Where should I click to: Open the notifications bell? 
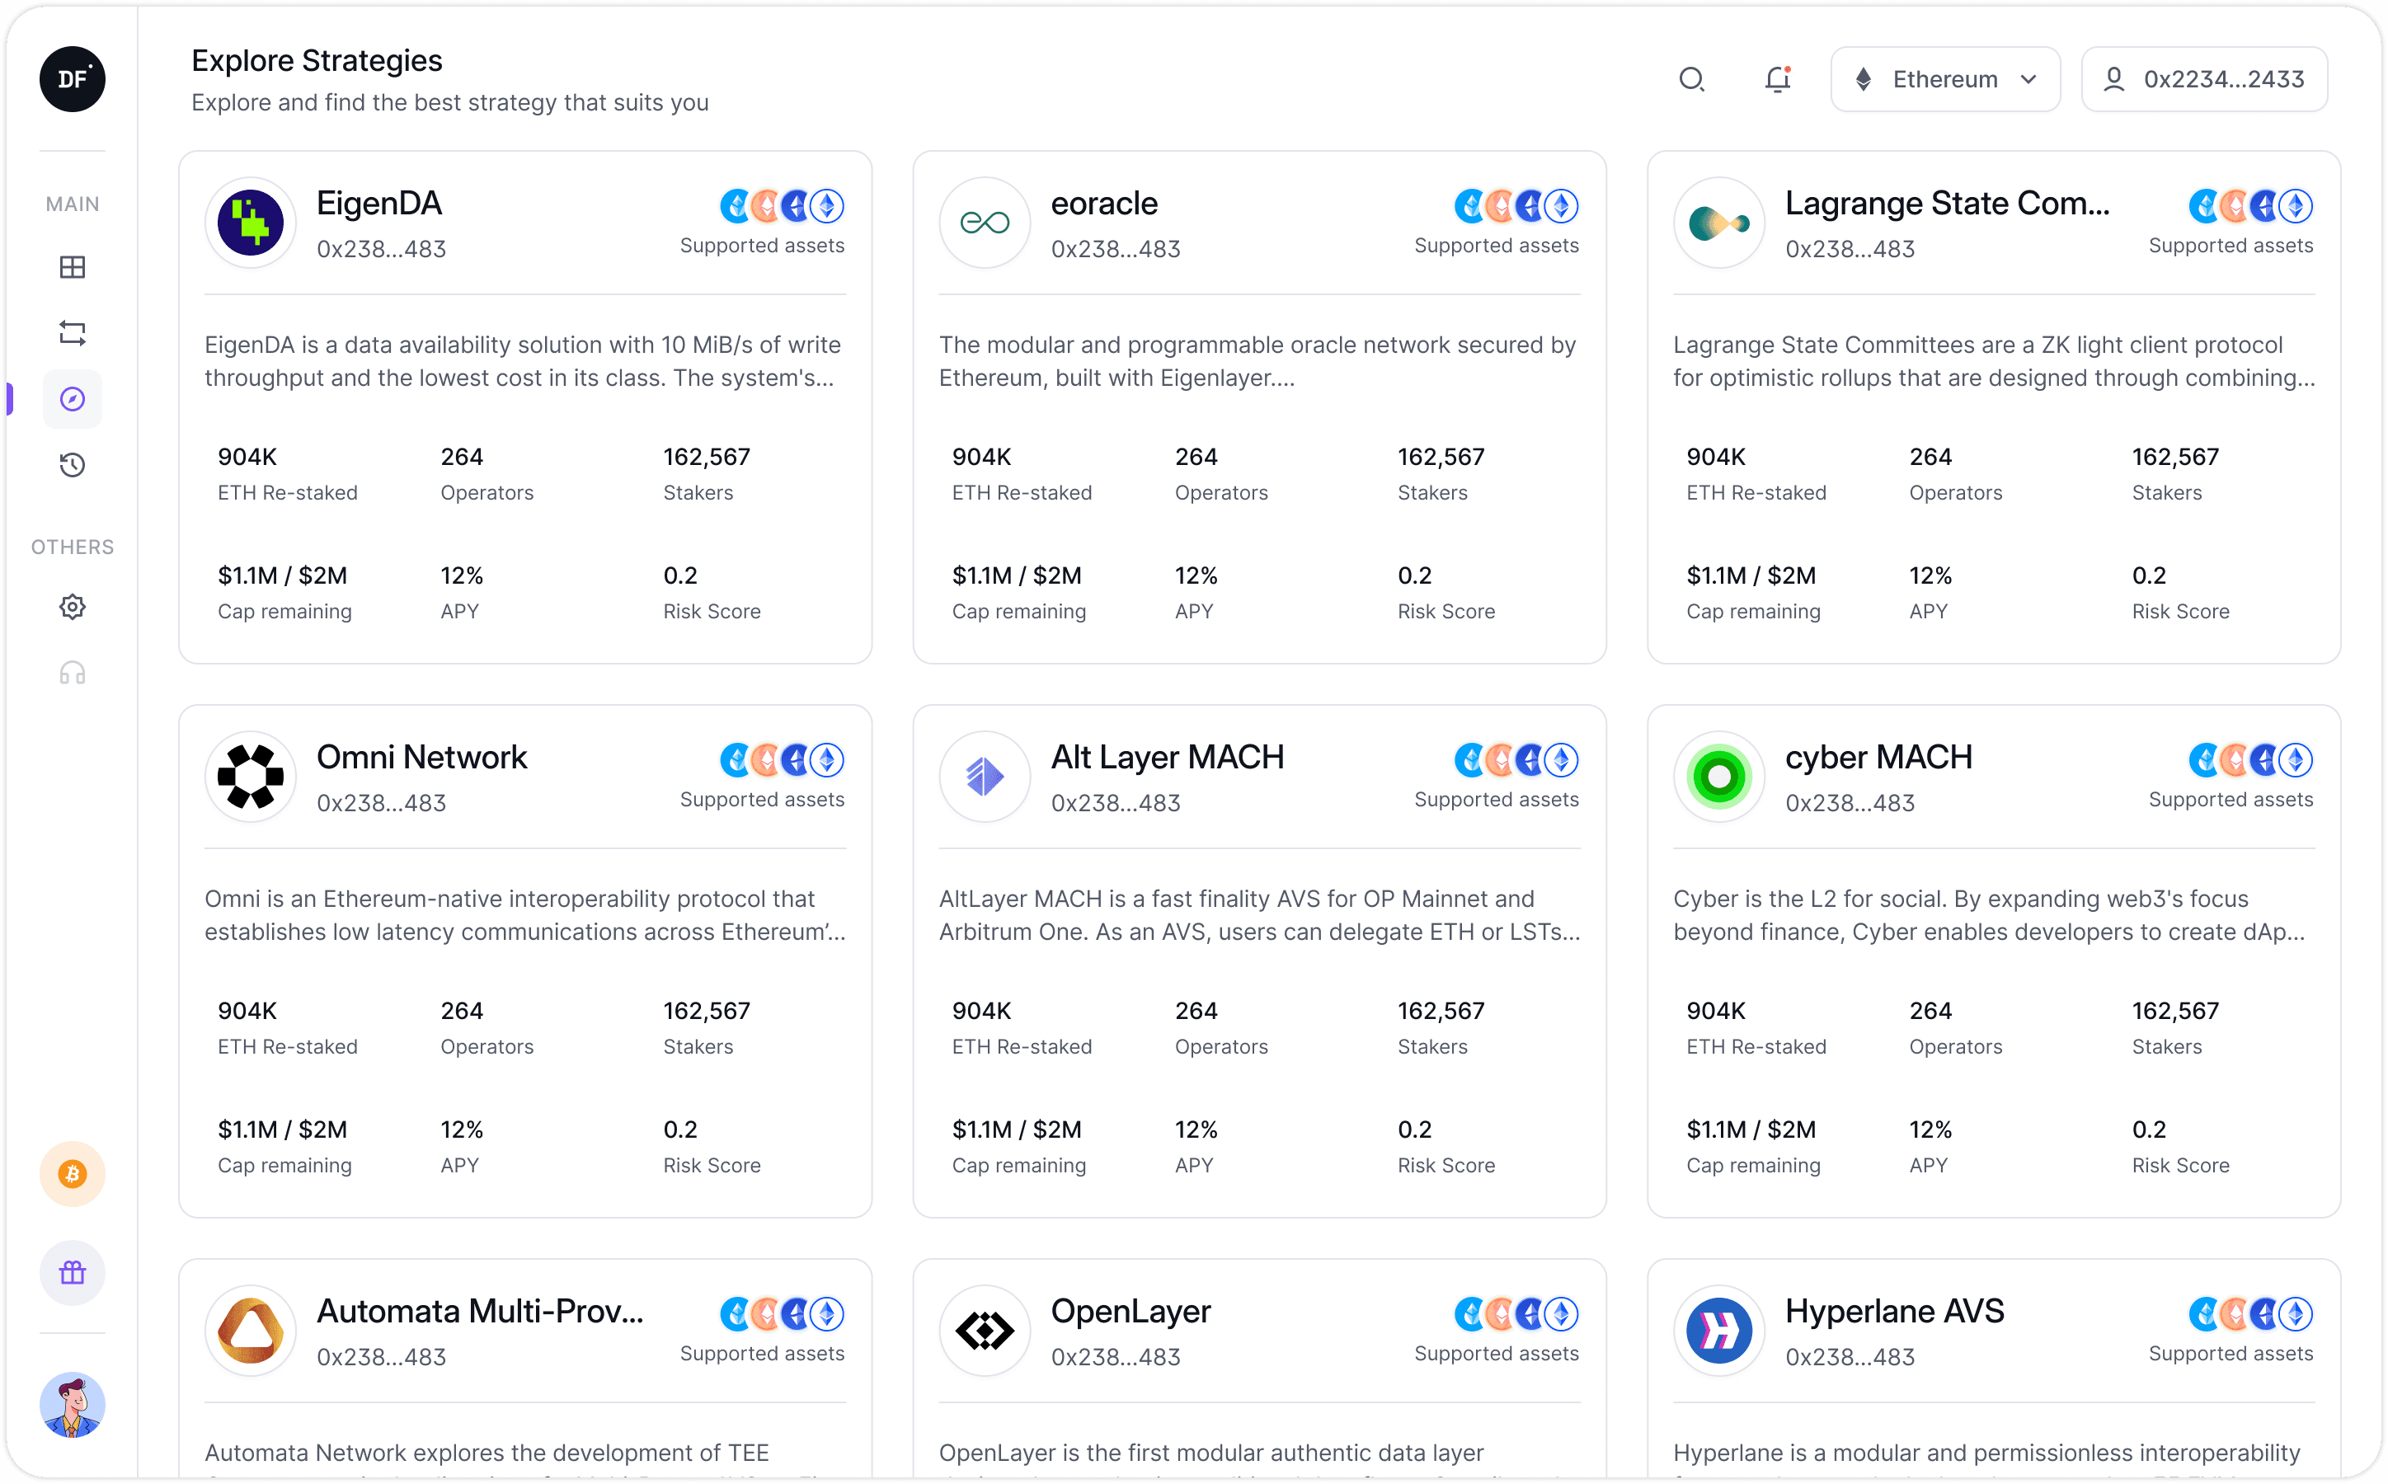[x=1778, y=79]
